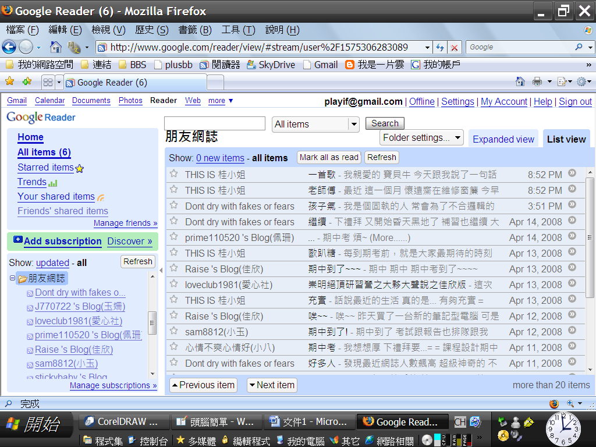
Task: Open the tab list dropdown arrow
Action: tap(59, 82)
